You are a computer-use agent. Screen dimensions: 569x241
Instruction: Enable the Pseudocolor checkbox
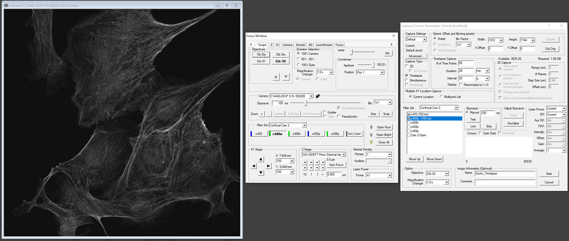point(339,116)
